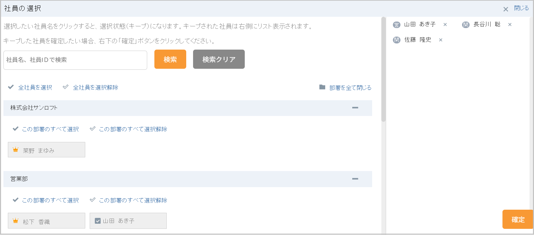
Task: Collapse the 営業部 department section
Action: tap(355, 179)
